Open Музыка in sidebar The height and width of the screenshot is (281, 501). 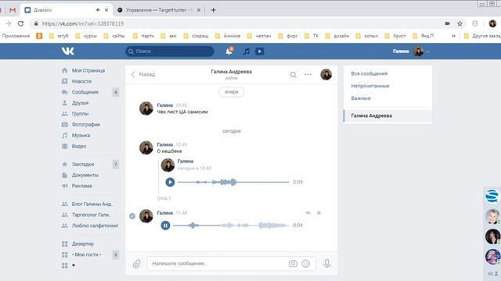pyautogui.click(x=81, y=135)
